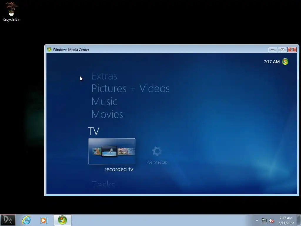This screenshot has height=226, width=301.
Task: Open live tv setup gear icon
Action: pos(157,151)
